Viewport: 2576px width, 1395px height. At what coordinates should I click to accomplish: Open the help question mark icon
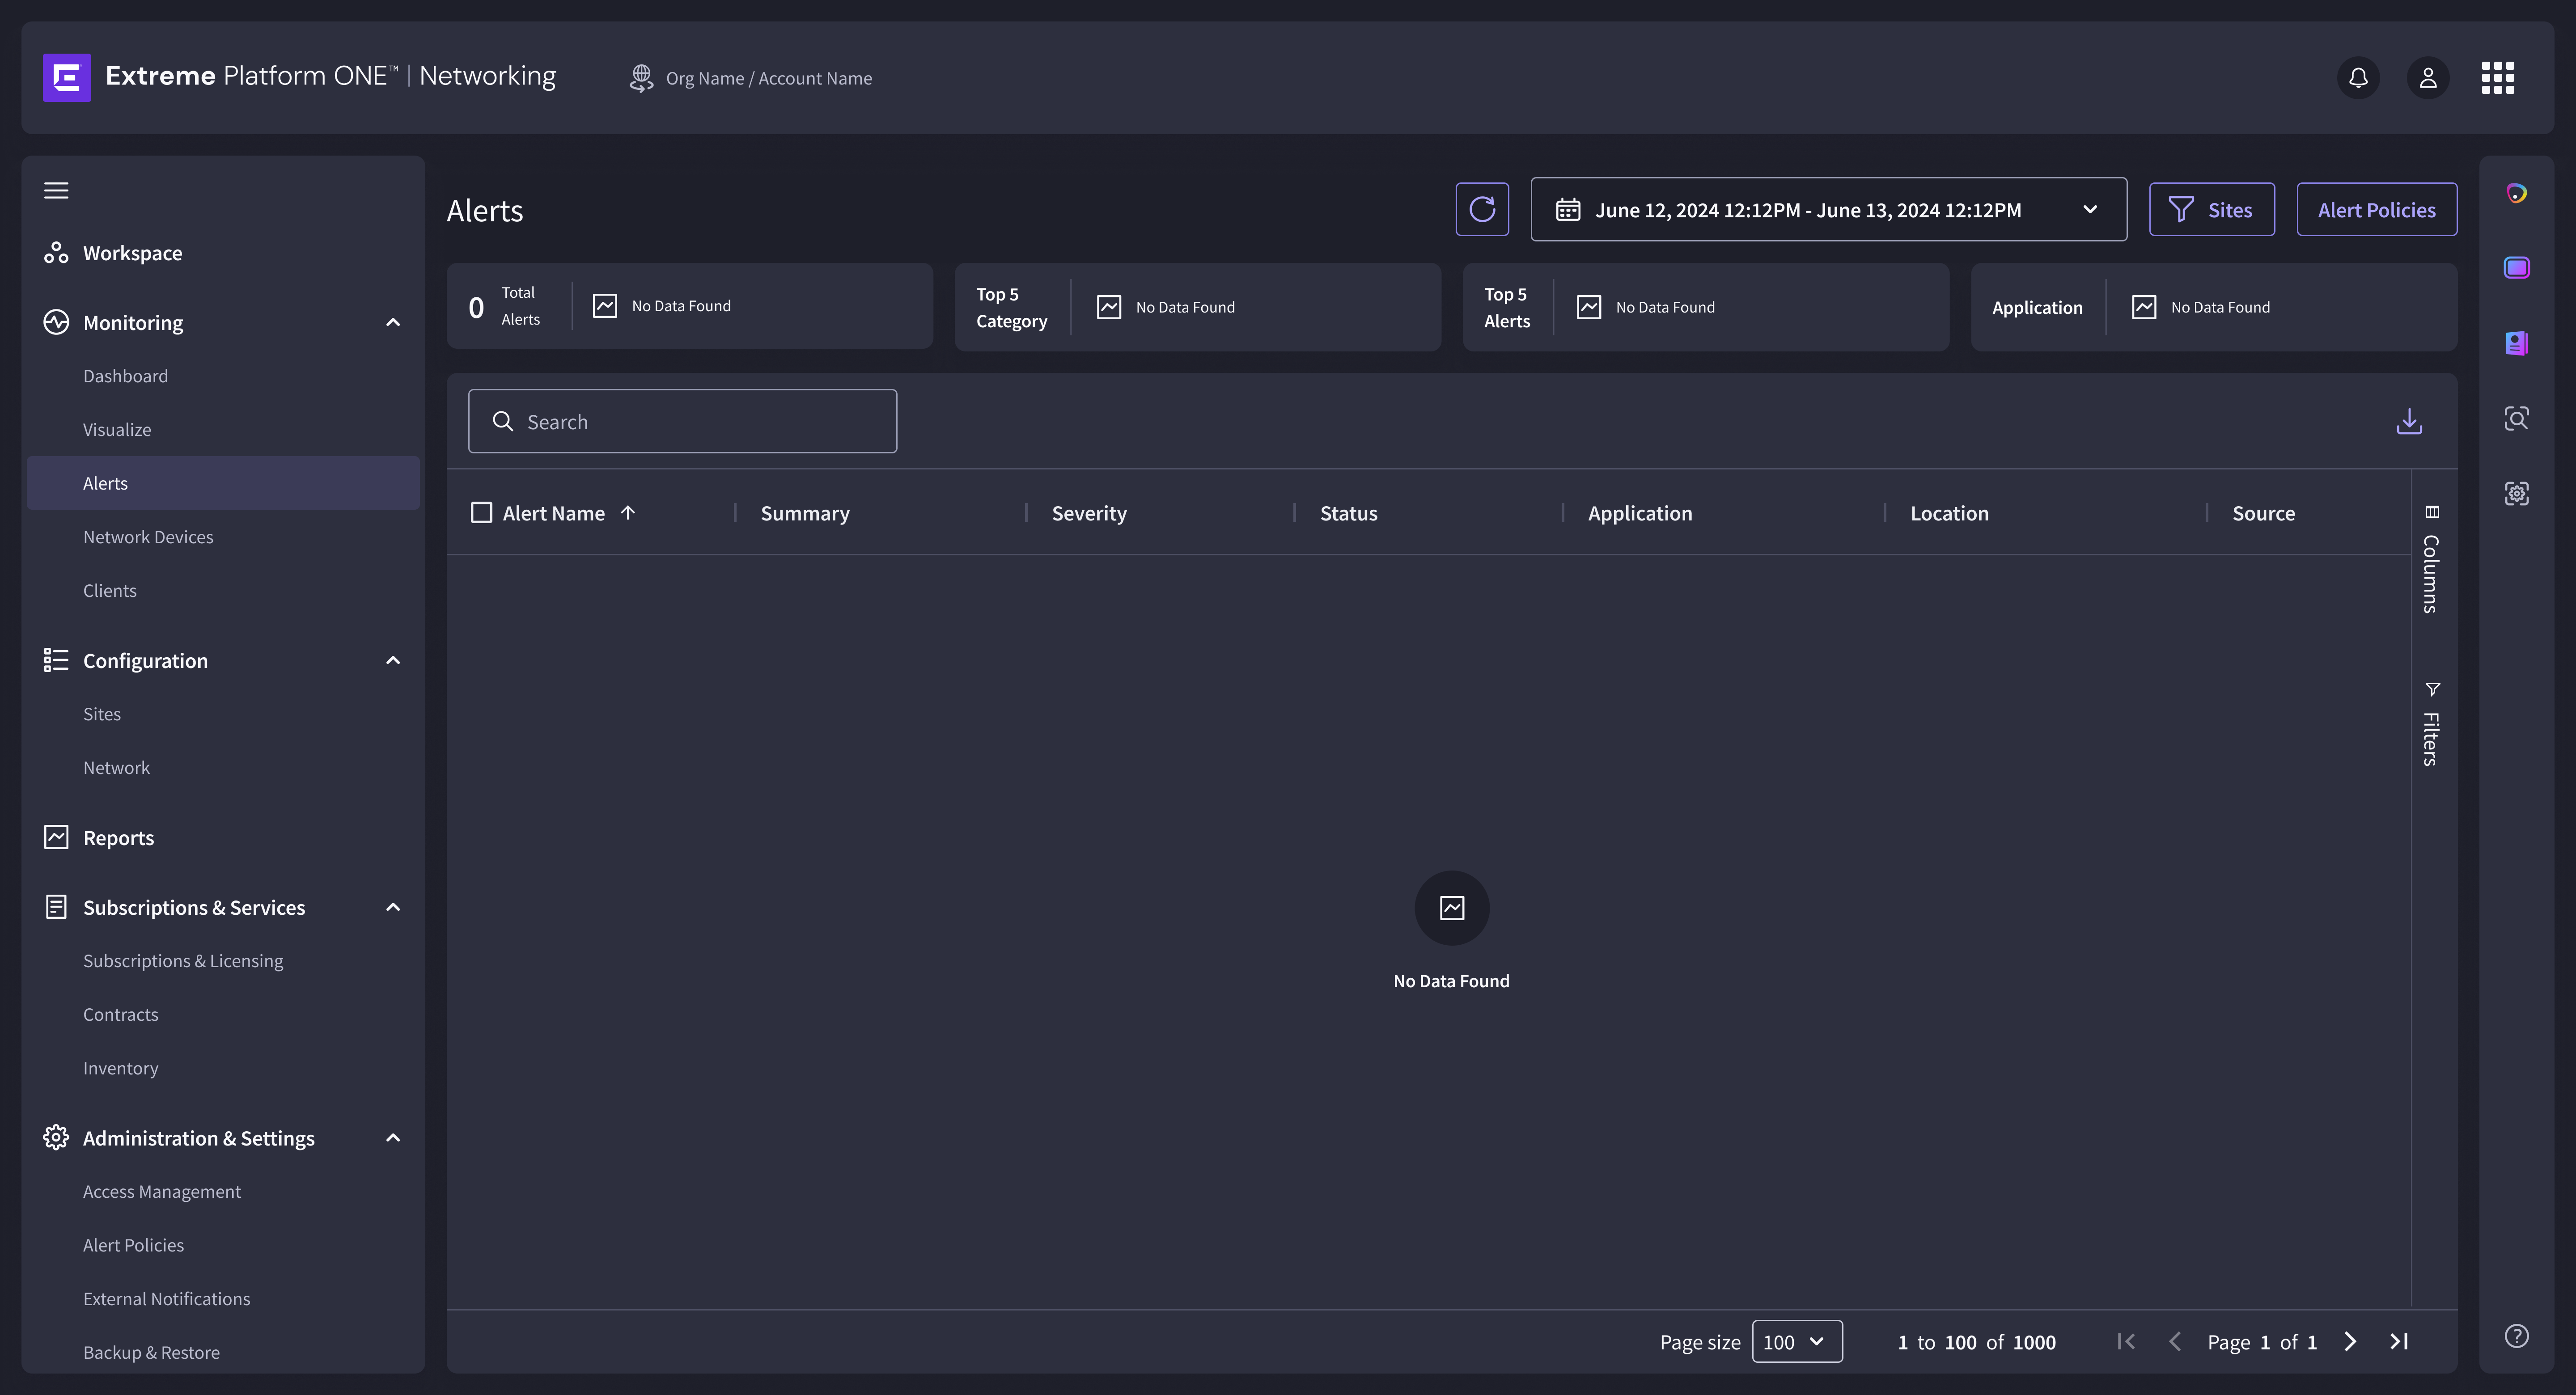pos(2516,1336)
